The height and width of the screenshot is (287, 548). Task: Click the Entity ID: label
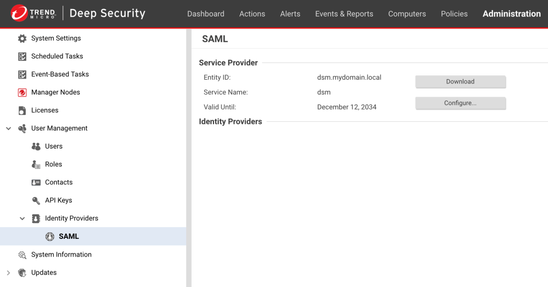coord(217,77)
